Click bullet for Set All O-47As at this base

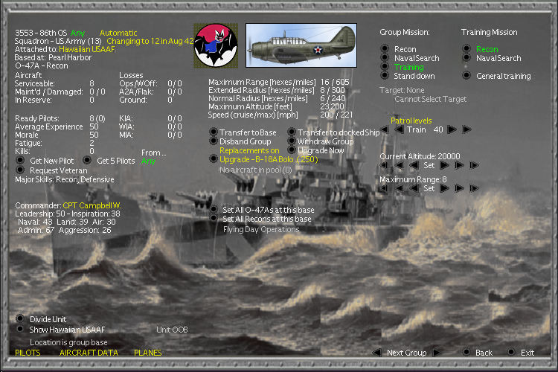click(214, 209)
